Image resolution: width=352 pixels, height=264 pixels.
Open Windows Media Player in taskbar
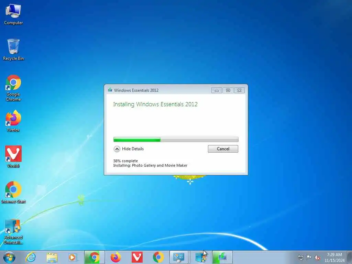(x=73, y=257)
